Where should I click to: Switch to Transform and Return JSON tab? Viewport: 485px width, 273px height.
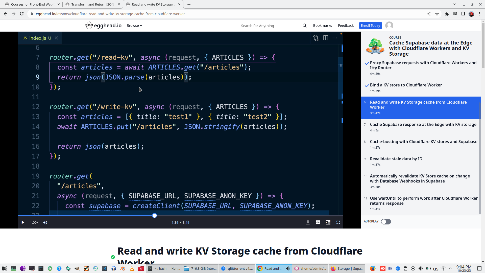(92, 4)
